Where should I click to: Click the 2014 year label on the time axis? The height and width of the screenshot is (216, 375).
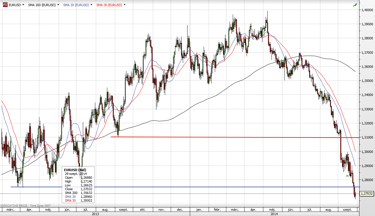pyautogui.click(x=274, y=214)
